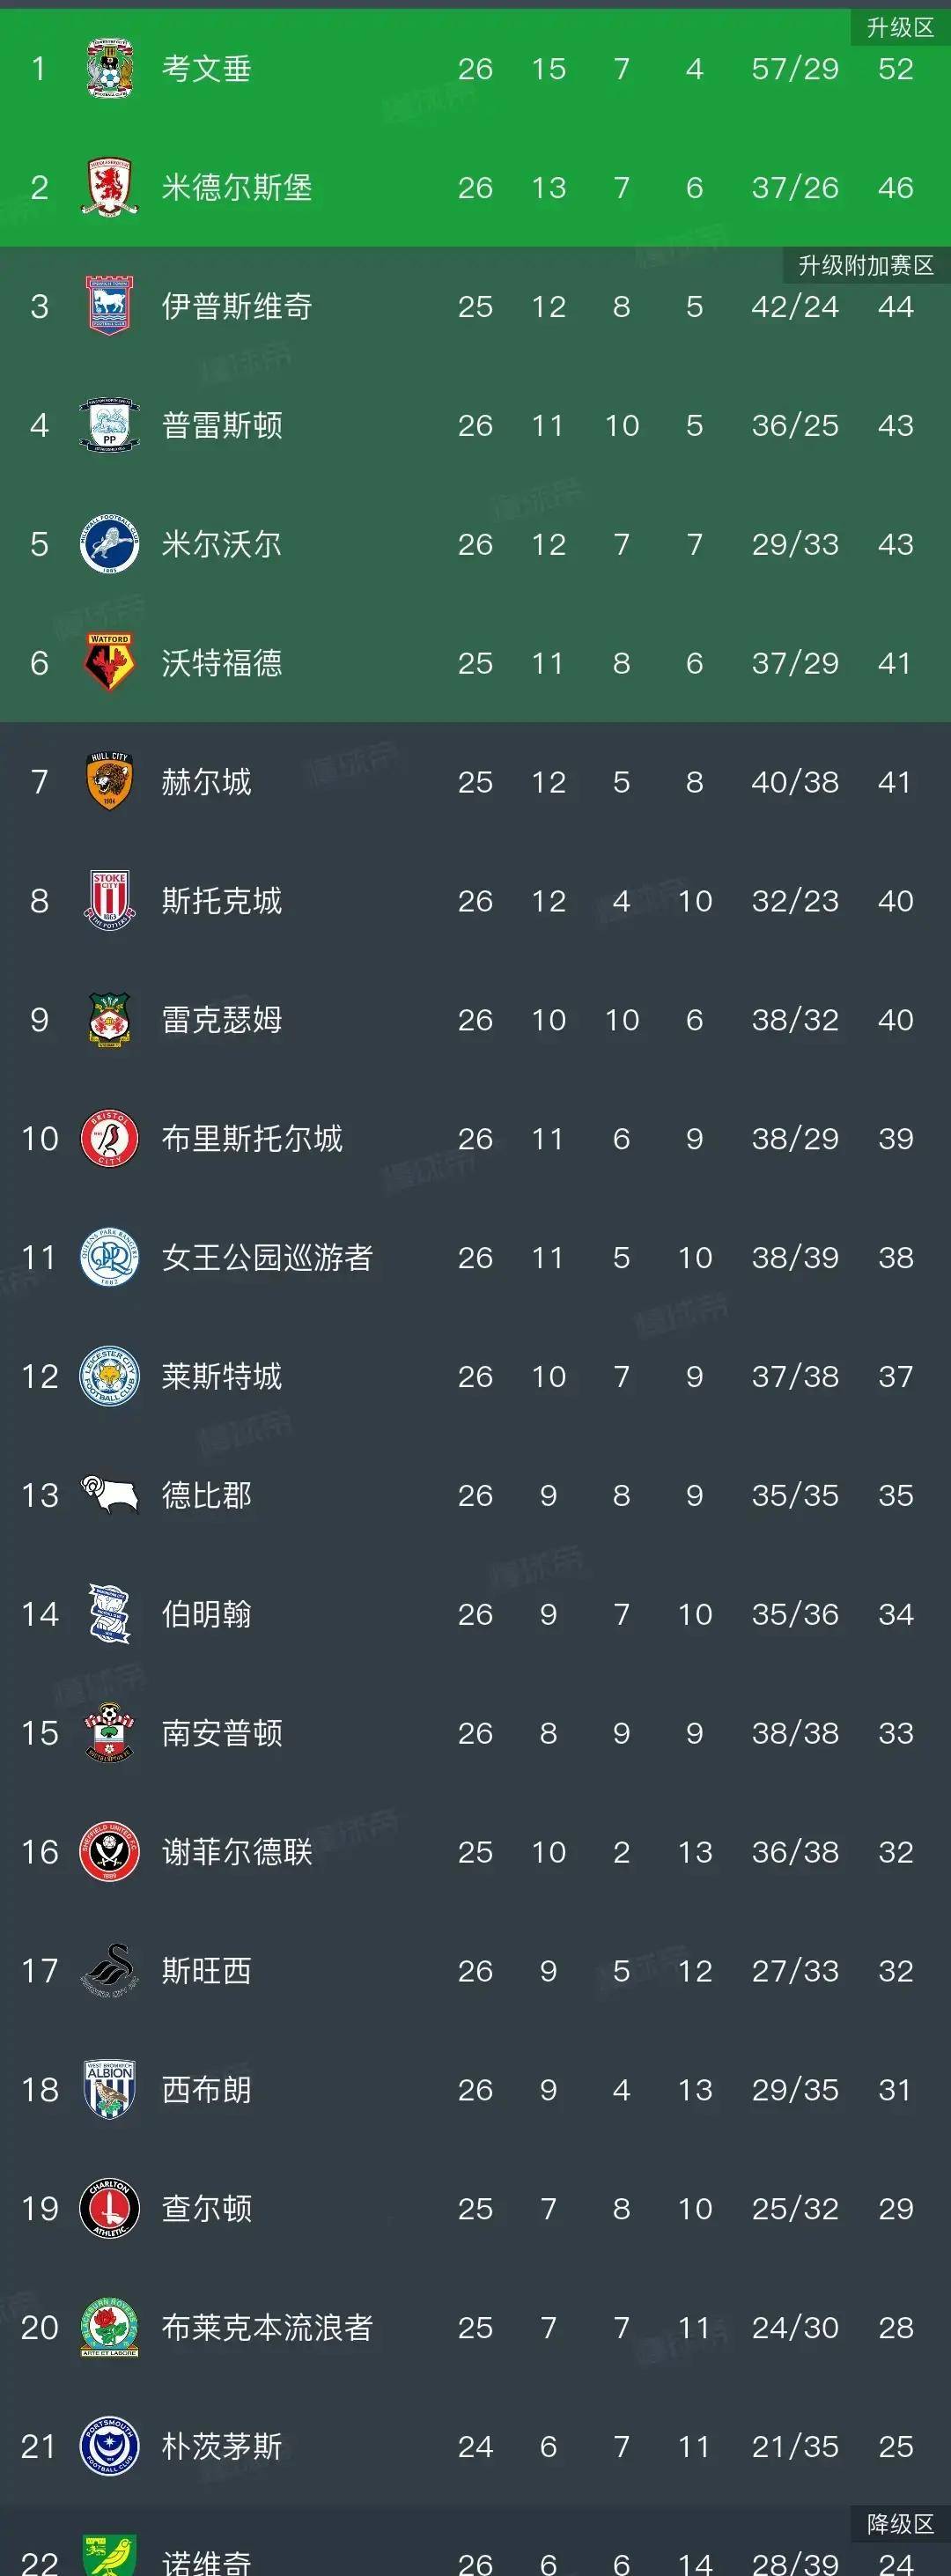Open the Watford club logo

coord(109,663)
